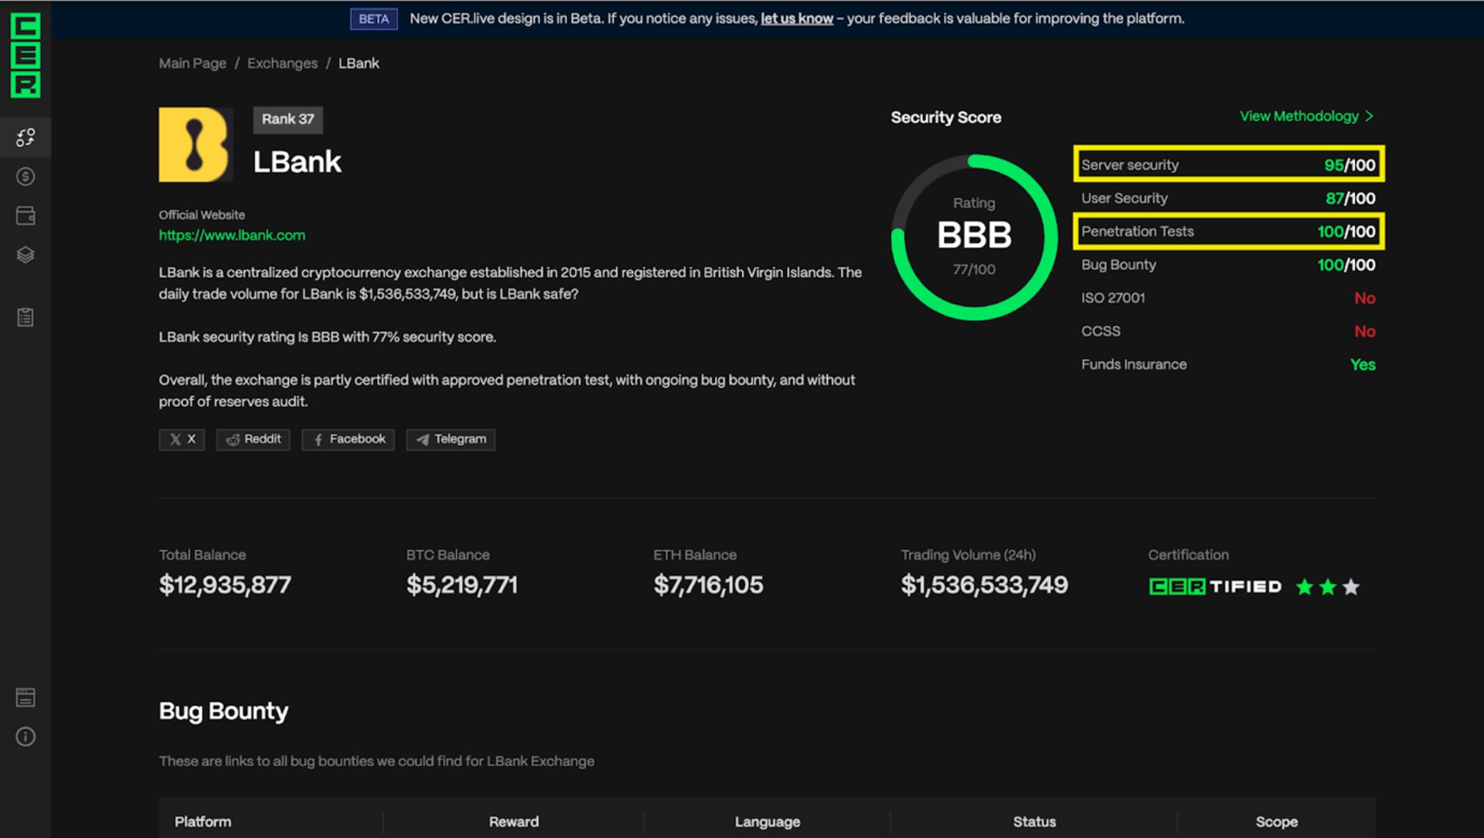Image resolution: width=1484 pixels, height=838 pixels.
Task: Click the 'let us know' feedback link
Action: pyautogui.click(x=796, y=19)
